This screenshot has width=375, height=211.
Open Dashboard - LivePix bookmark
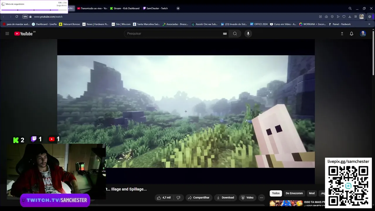click(x=44, y=24)
